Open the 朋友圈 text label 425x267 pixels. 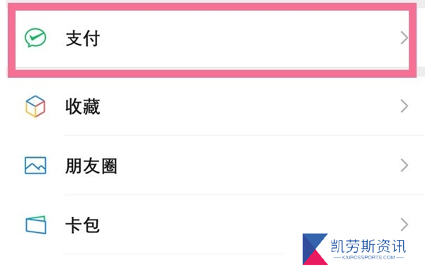(x=91, y=166)
